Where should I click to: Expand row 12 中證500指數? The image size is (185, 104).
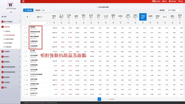pyautogui.click(x=24, y=80)
